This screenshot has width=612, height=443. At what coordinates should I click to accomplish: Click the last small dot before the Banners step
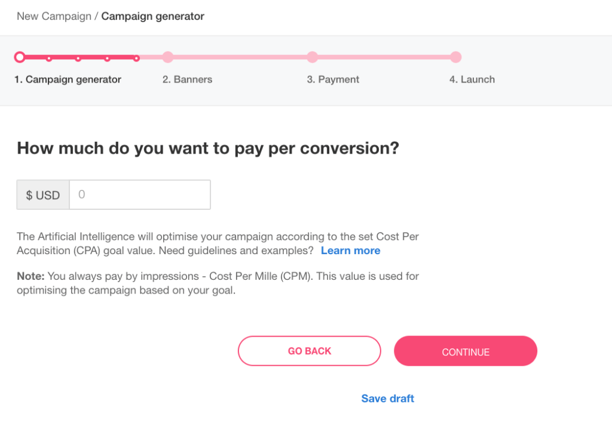137,58
